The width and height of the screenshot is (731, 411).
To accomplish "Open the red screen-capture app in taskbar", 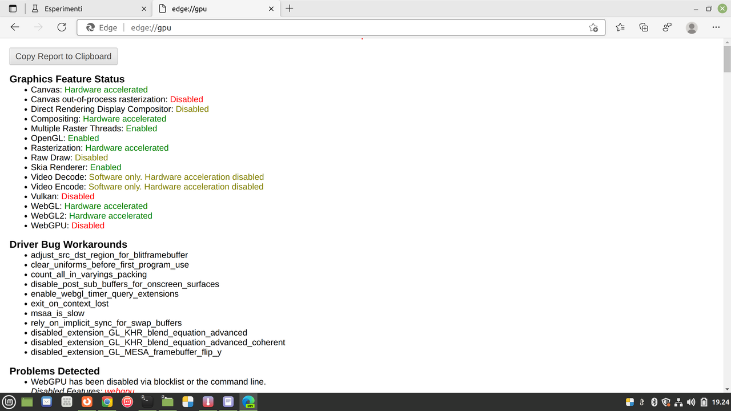I will [127, 402].
